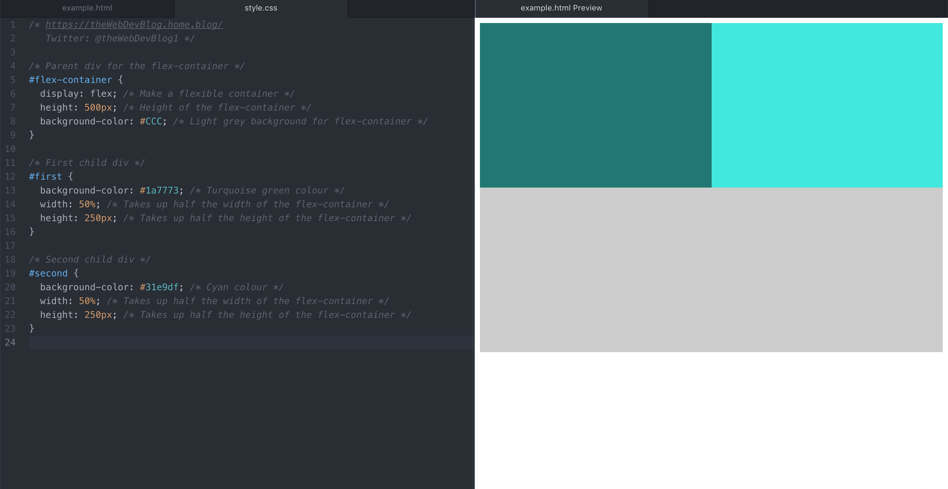Click the #second selector in the code
Viewport: 948px width, 489px height.
(48, 273)
